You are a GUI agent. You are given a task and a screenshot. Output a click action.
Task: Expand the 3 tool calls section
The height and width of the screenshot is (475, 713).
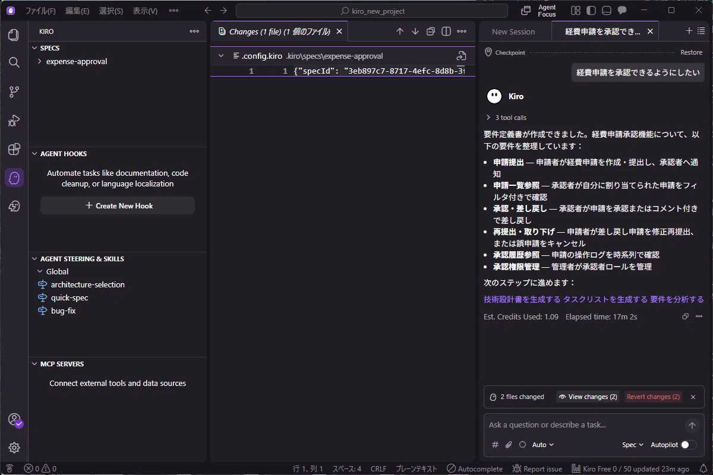pyautogui.click(x=506, y=118)
